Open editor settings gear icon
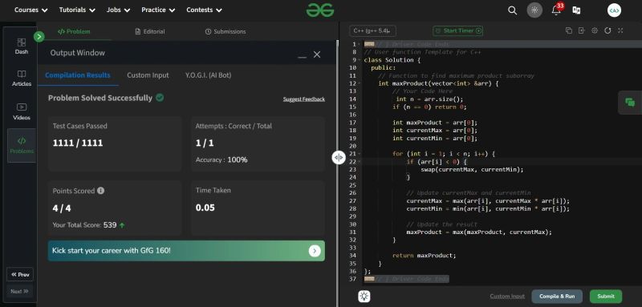This screenshot has width=642, height=307. 595,30
